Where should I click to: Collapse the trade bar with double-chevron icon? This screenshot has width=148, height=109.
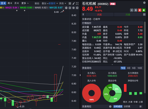point(83,15)
